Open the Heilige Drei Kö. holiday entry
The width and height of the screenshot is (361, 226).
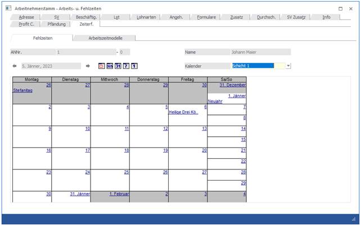tap(183, 112)
